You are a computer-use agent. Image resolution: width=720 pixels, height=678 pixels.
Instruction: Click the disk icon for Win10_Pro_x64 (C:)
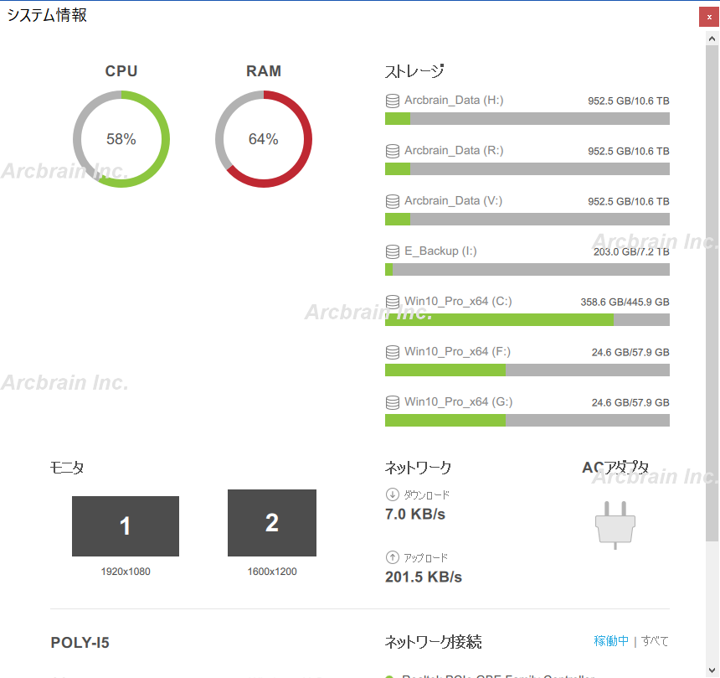pyautogui.click(x=392, y=302)
